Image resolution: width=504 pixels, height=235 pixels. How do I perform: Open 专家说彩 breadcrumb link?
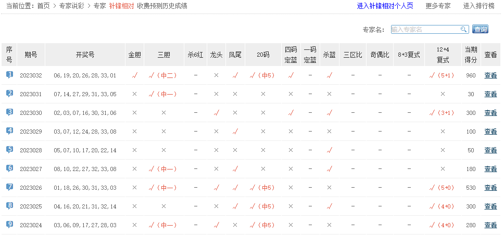pos(72,6)
